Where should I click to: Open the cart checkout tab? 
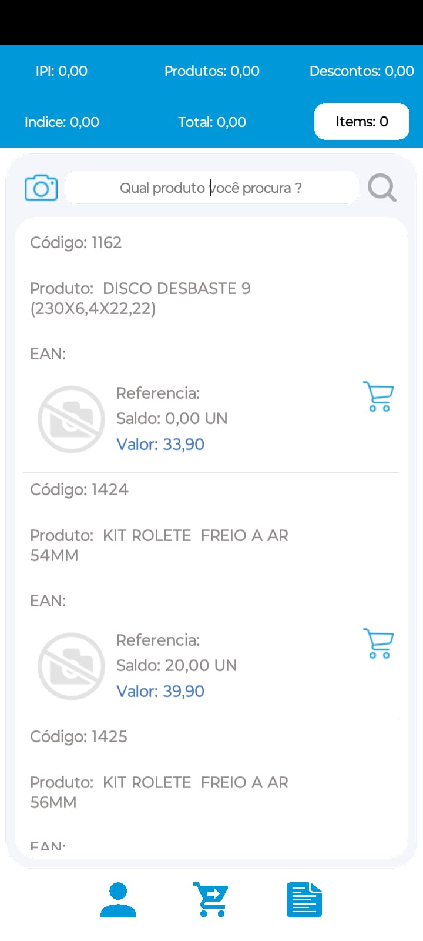(x=211, y=900)
